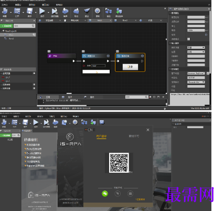Viewport: 224px width, 211px height.
Task: Click the target icon on the selected mouse node
Action: pos(142,56)
